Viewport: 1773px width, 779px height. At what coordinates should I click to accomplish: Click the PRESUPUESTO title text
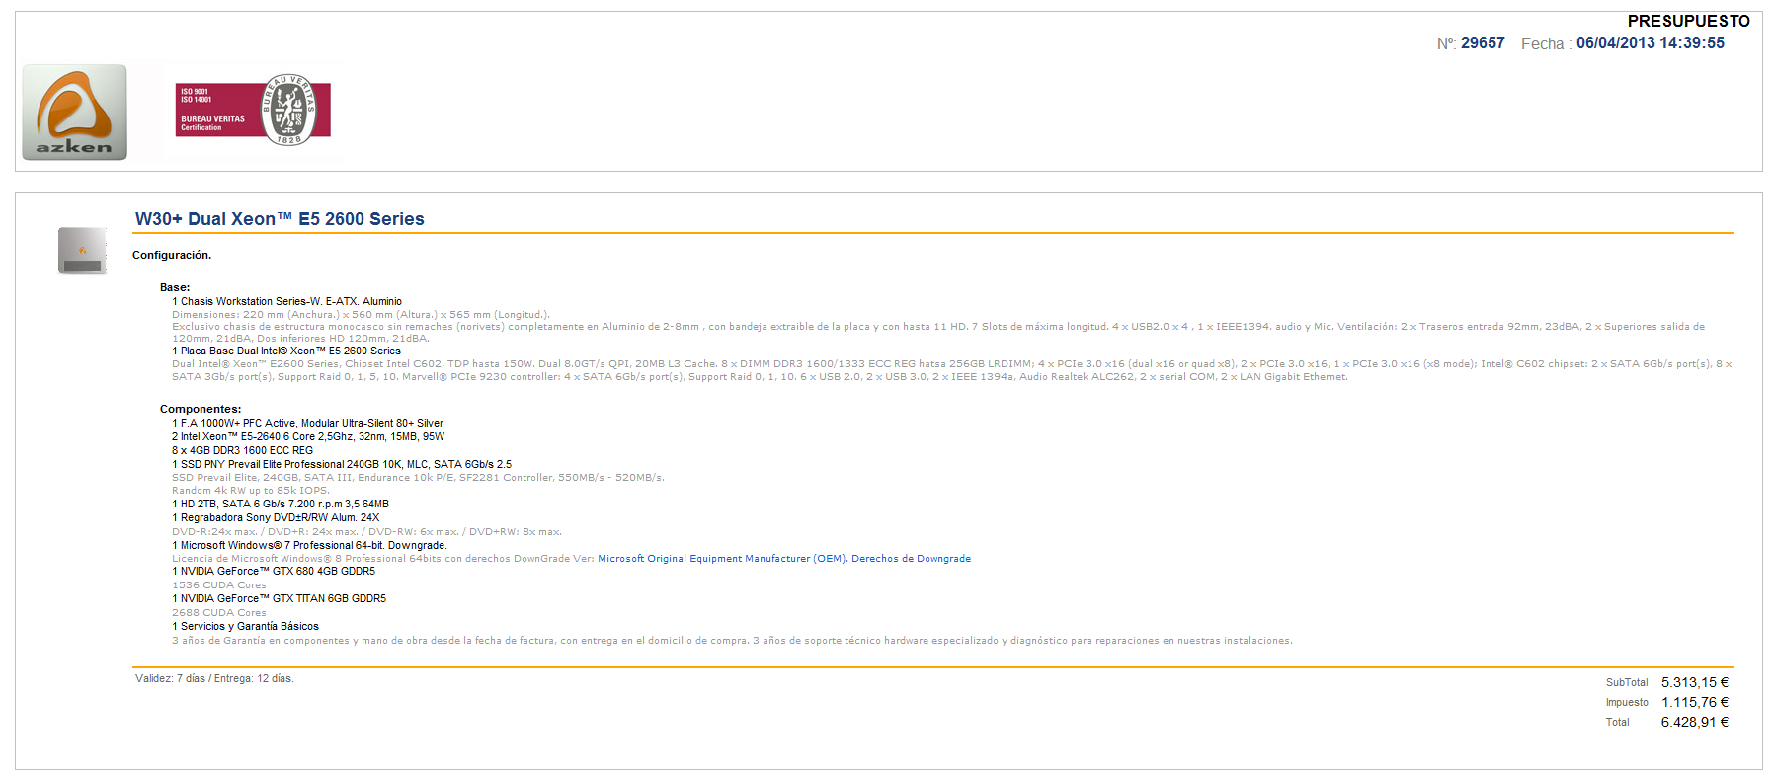pyautogui.click(x=1688, y=21)
